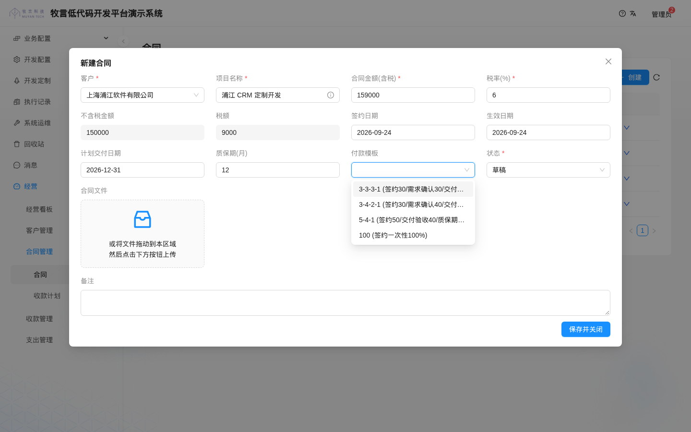
Task: Select the 3-4-2-1 payment template option
Action: [413, 204]
